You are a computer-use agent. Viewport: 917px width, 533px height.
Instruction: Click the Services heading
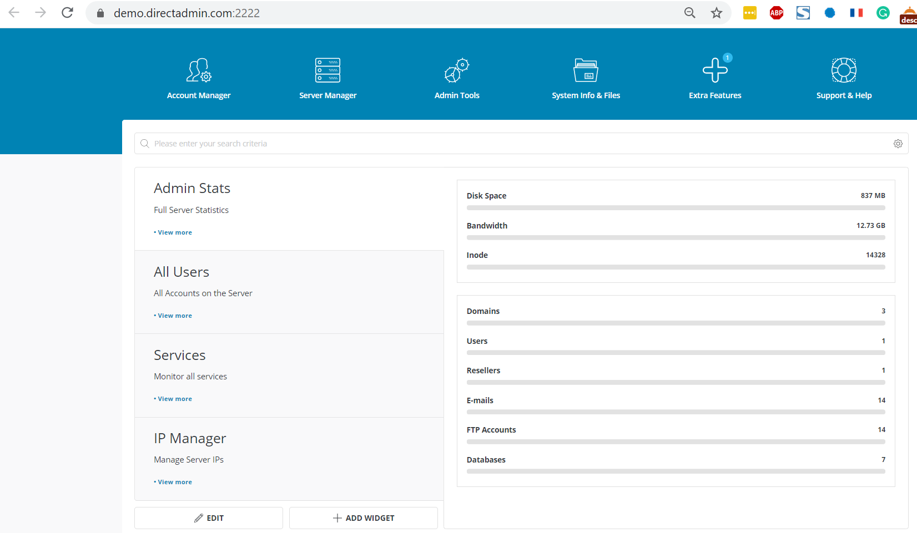click(180, 355)
